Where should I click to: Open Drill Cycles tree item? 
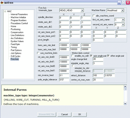16,56
